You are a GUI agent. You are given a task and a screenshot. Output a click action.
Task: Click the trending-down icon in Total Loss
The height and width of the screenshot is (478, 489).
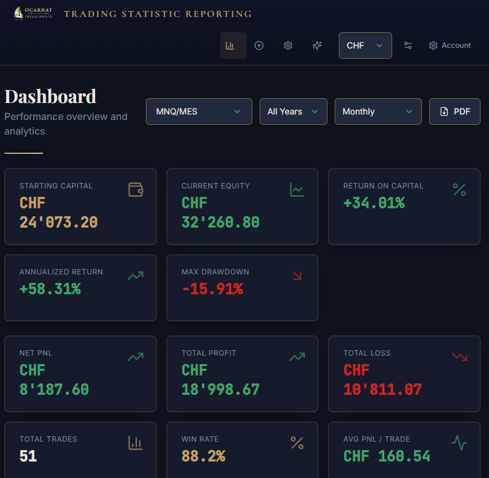[459, 357]
